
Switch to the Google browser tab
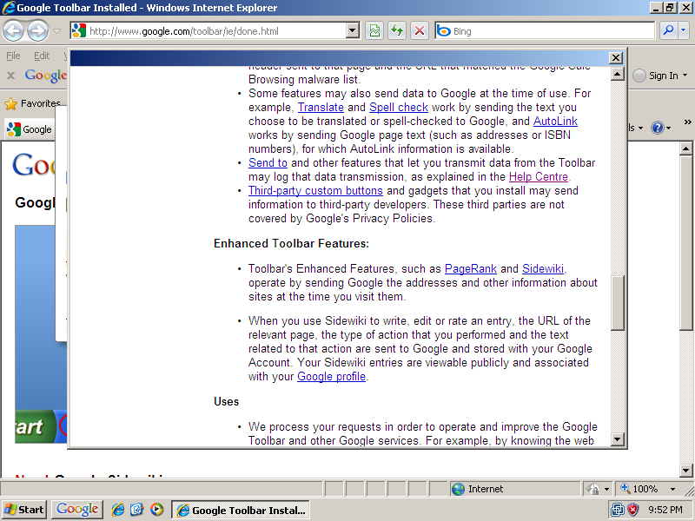30,129
